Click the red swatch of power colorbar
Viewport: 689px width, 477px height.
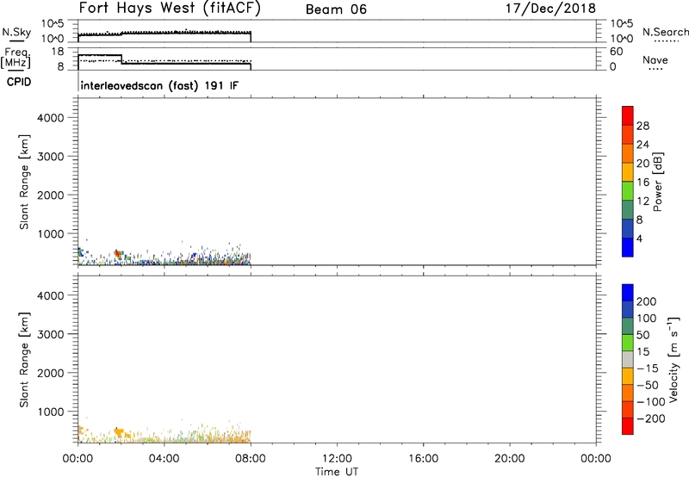[628, 115]
